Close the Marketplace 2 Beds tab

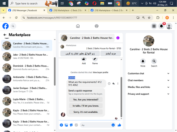click(x=85, y=10)
